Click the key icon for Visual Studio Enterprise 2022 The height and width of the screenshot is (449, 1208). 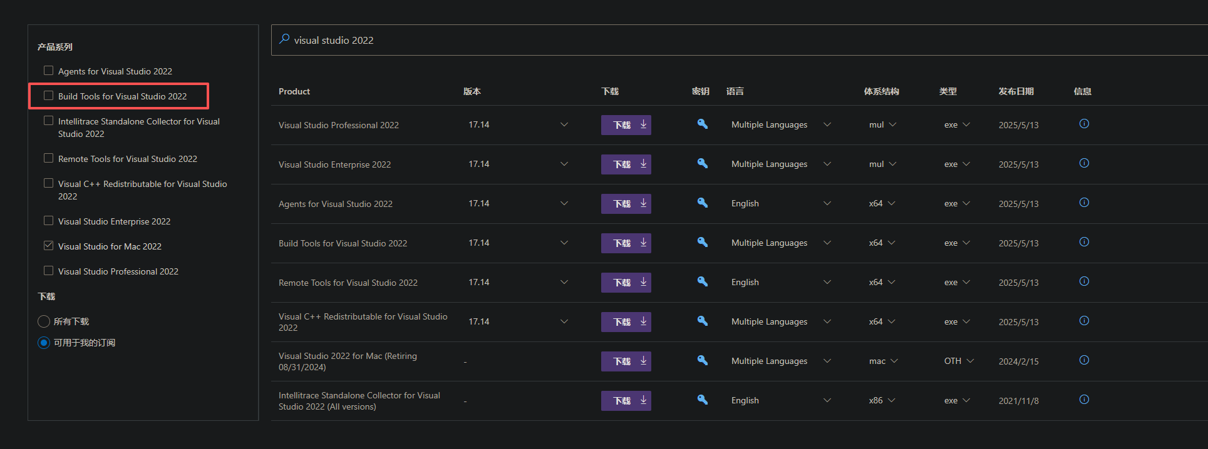pyautogui.click(x=703, y=163)
